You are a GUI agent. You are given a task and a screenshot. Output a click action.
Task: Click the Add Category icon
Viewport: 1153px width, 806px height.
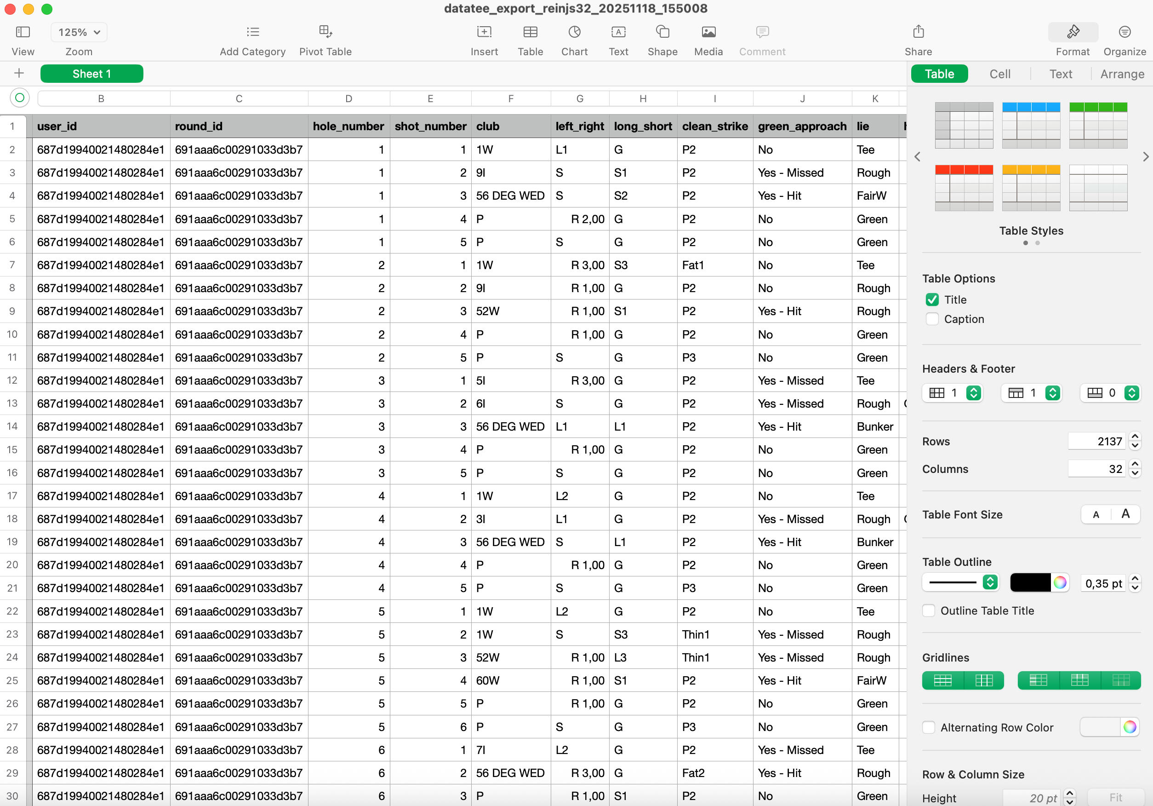pyautogui.click(x=252, y=32)
